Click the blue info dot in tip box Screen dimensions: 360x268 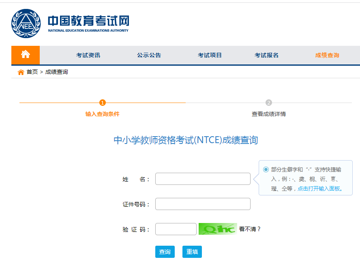266,169
